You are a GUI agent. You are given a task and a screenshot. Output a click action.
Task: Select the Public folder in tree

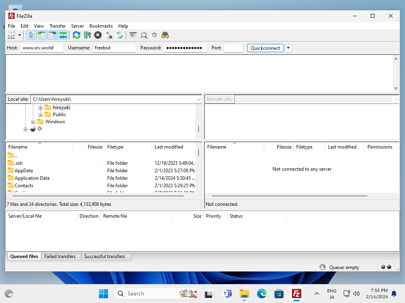[59, 115]
